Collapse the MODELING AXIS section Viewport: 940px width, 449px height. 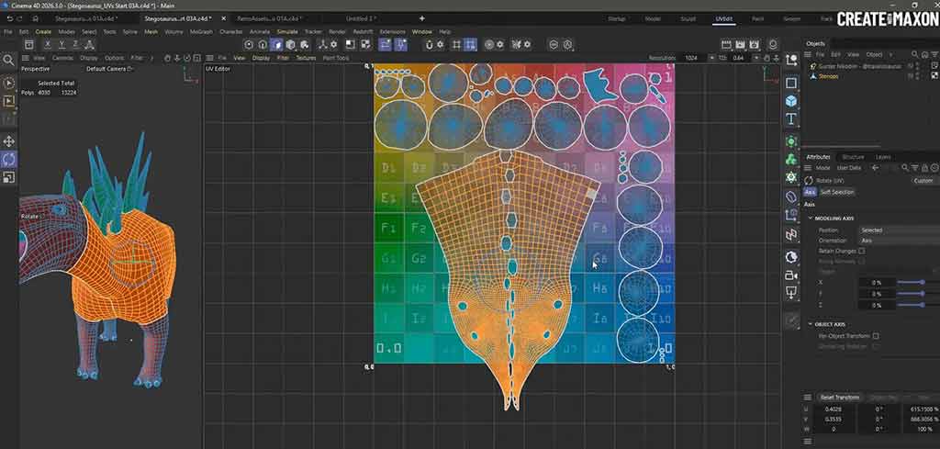tap(811, 219)
